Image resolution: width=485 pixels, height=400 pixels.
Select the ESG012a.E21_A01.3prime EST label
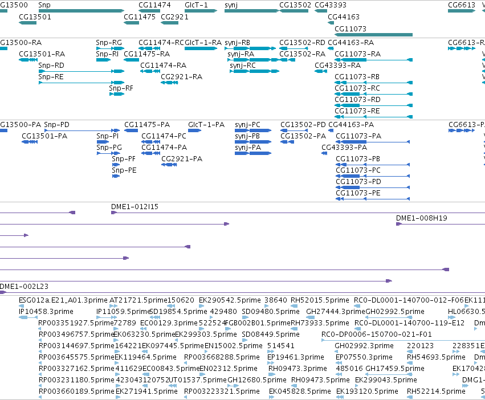coord(63,300)
